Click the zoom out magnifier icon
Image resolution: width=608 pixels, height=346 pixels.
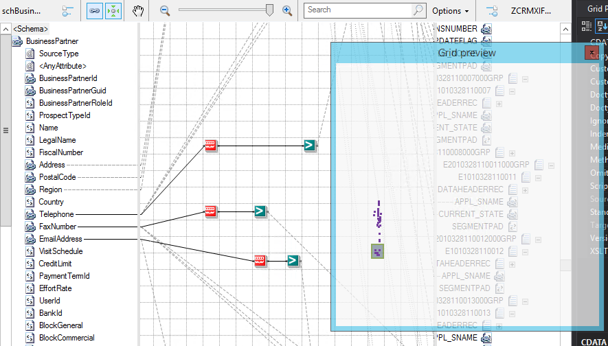click(165, 11)
